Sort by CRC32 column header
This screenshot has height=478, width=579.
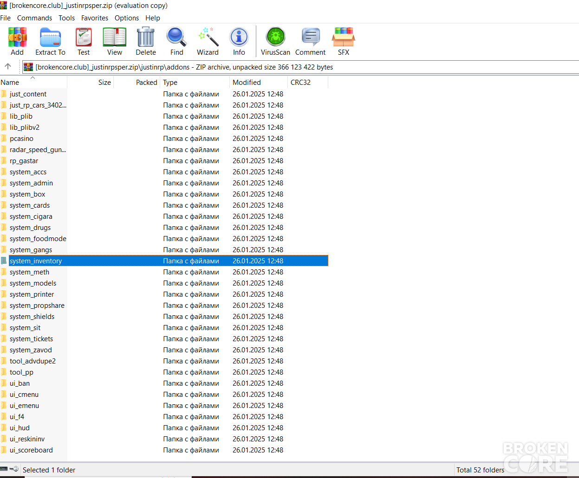(x=308, y=82)
